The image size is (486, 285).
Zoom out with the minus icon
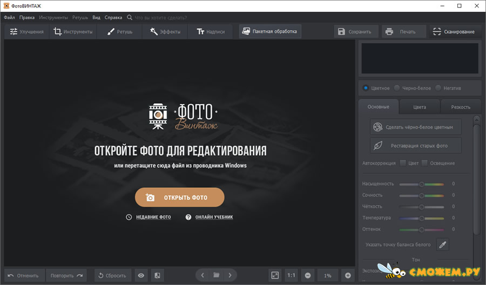tap(308, 275)
